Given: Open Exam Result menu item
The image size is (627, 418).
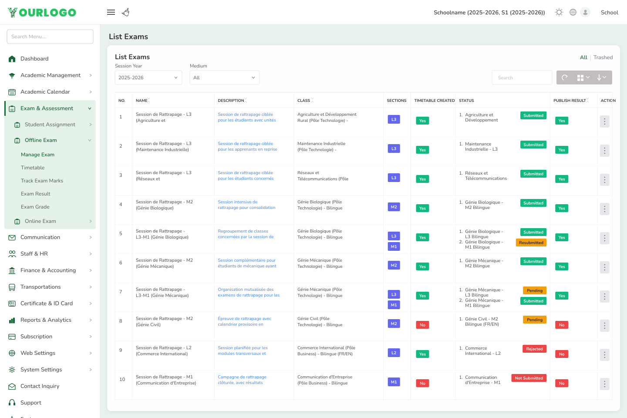Looking at the screenshot, I should (x=36, y=194).
